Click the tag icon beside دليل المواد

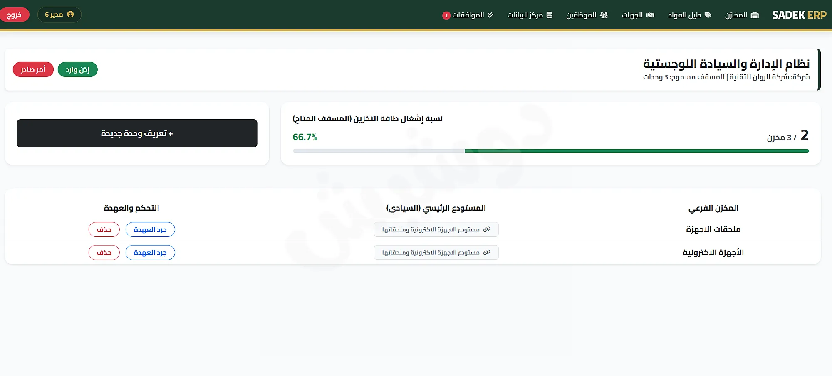[708, 15]
